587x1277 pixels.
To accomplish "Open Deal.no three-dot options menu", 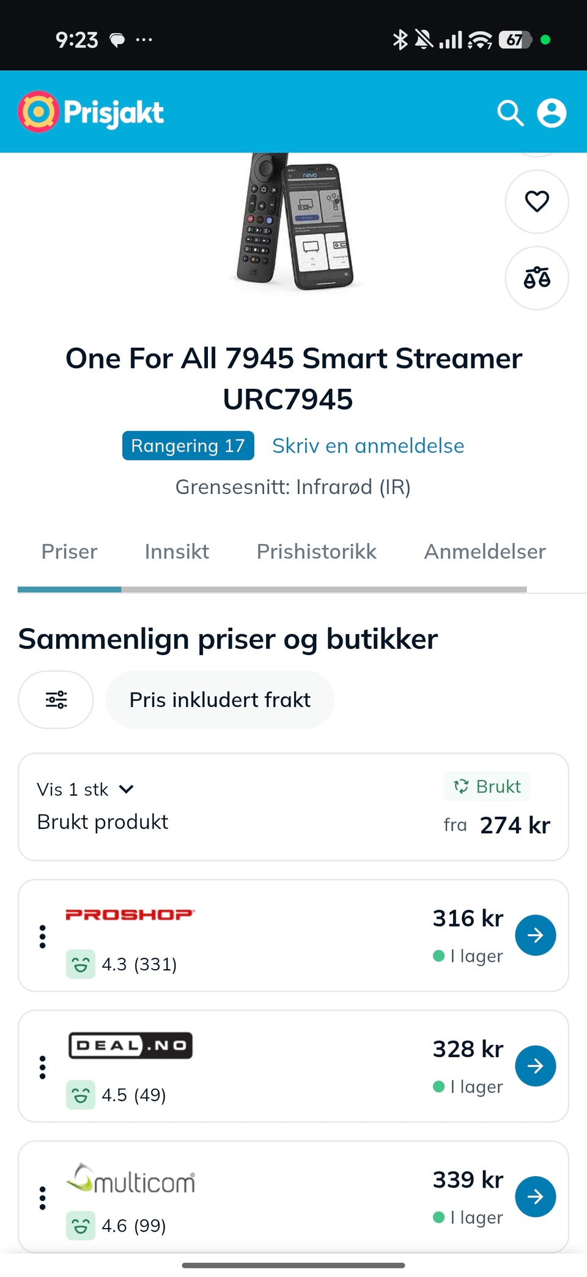I will coord(42,1067).
